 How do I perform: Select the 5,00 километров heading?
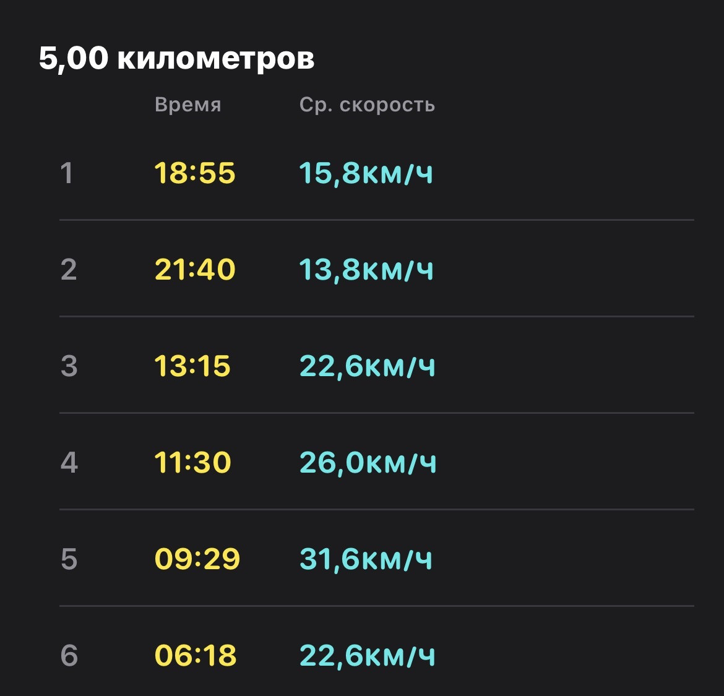(176, 59)
